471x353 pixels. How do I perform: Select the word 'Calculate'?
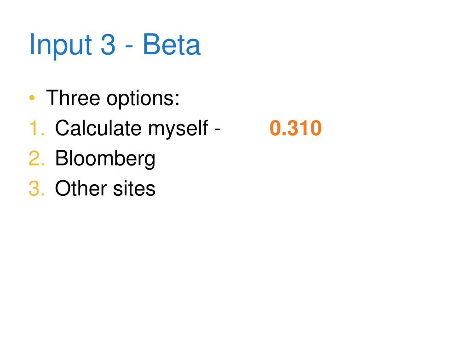tap(98, 128)
